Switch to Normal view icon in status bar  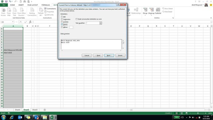[177, 113]
